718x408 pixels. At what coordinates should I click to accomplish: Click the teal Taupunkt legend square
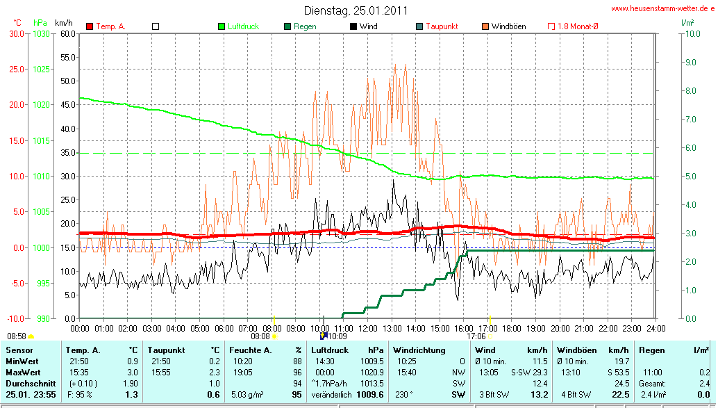[419, 26]
